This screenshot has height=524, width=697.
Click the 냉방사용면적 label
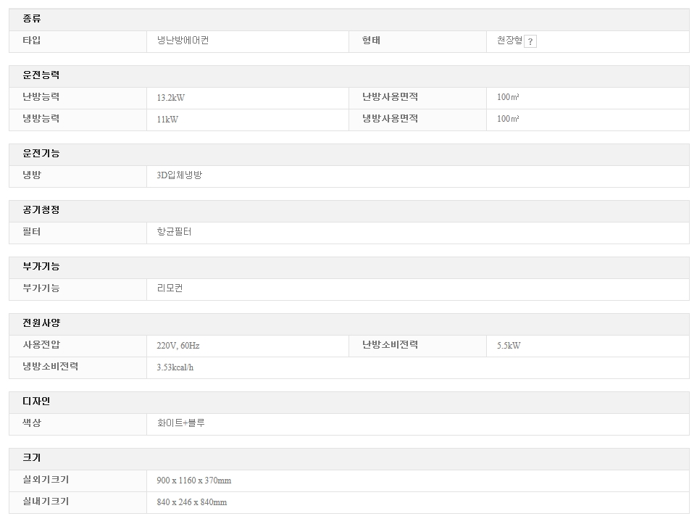pos(390,119)
